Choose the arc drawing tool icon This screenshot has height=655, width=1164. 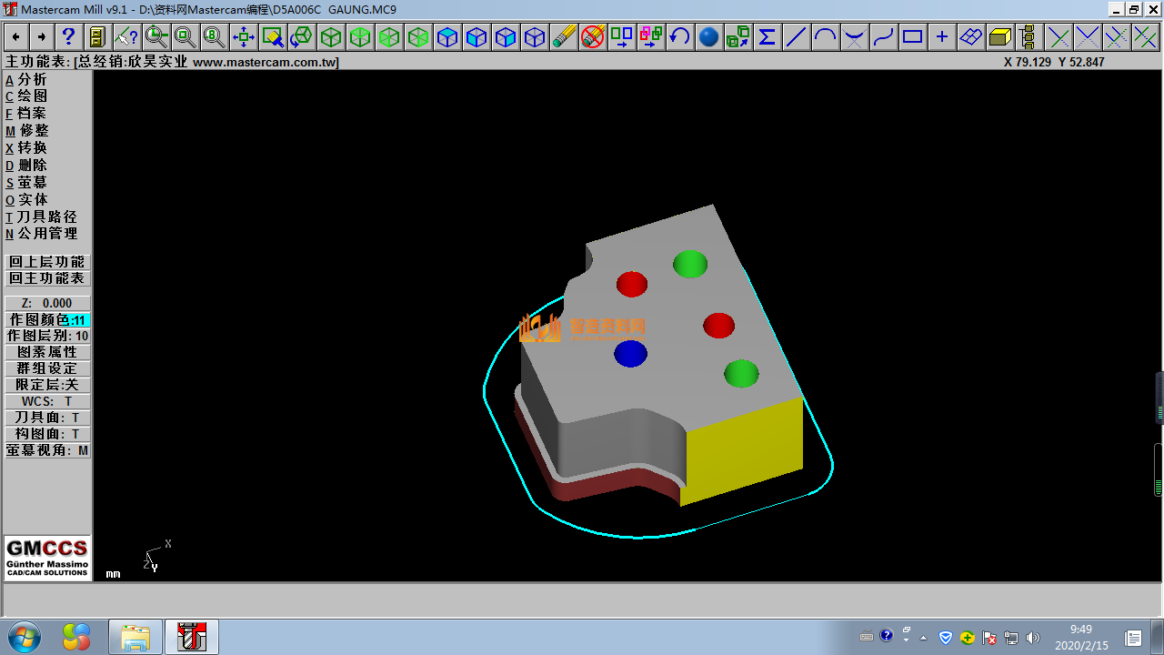825,37
